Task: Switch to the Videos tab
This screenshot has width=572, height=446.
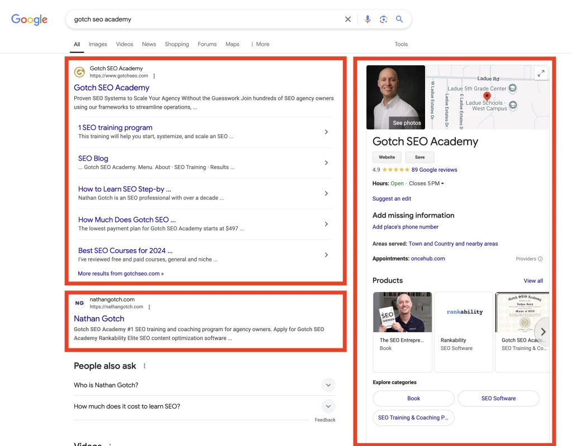Action: (x=125, y=44)
